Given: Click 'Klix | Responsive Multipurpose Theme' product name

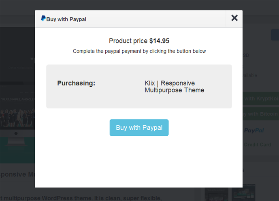Looking at the screenshot, I should pos(175,87).
